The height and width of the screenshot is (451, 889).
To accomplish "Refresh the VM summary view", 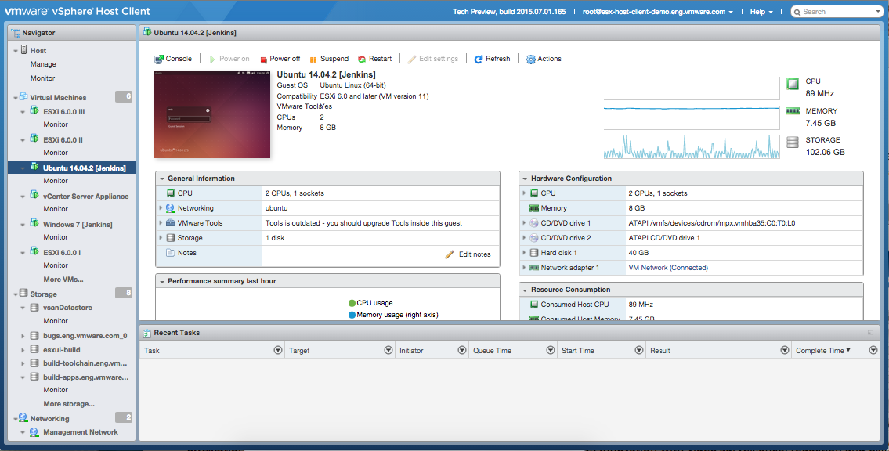I will point(492,59).
